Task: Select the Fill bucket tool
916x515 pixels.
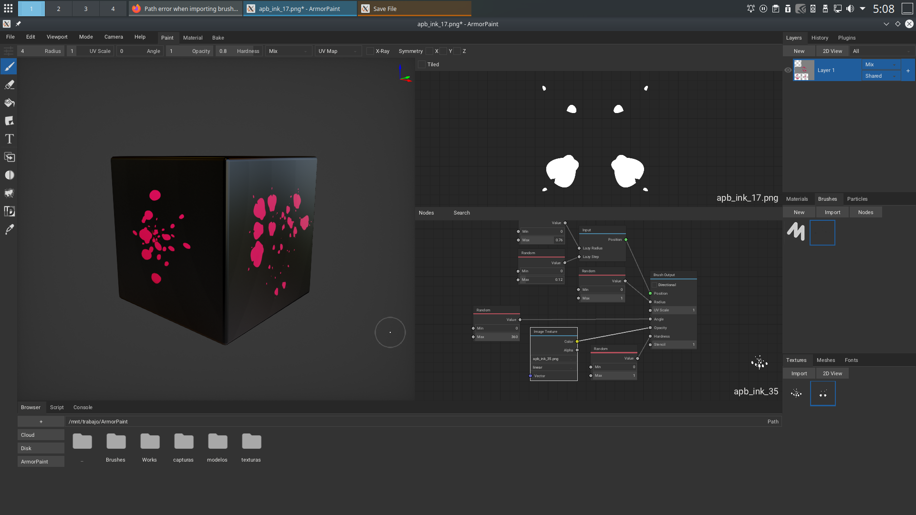Action: pyautogui.click(x=9, y=103)
